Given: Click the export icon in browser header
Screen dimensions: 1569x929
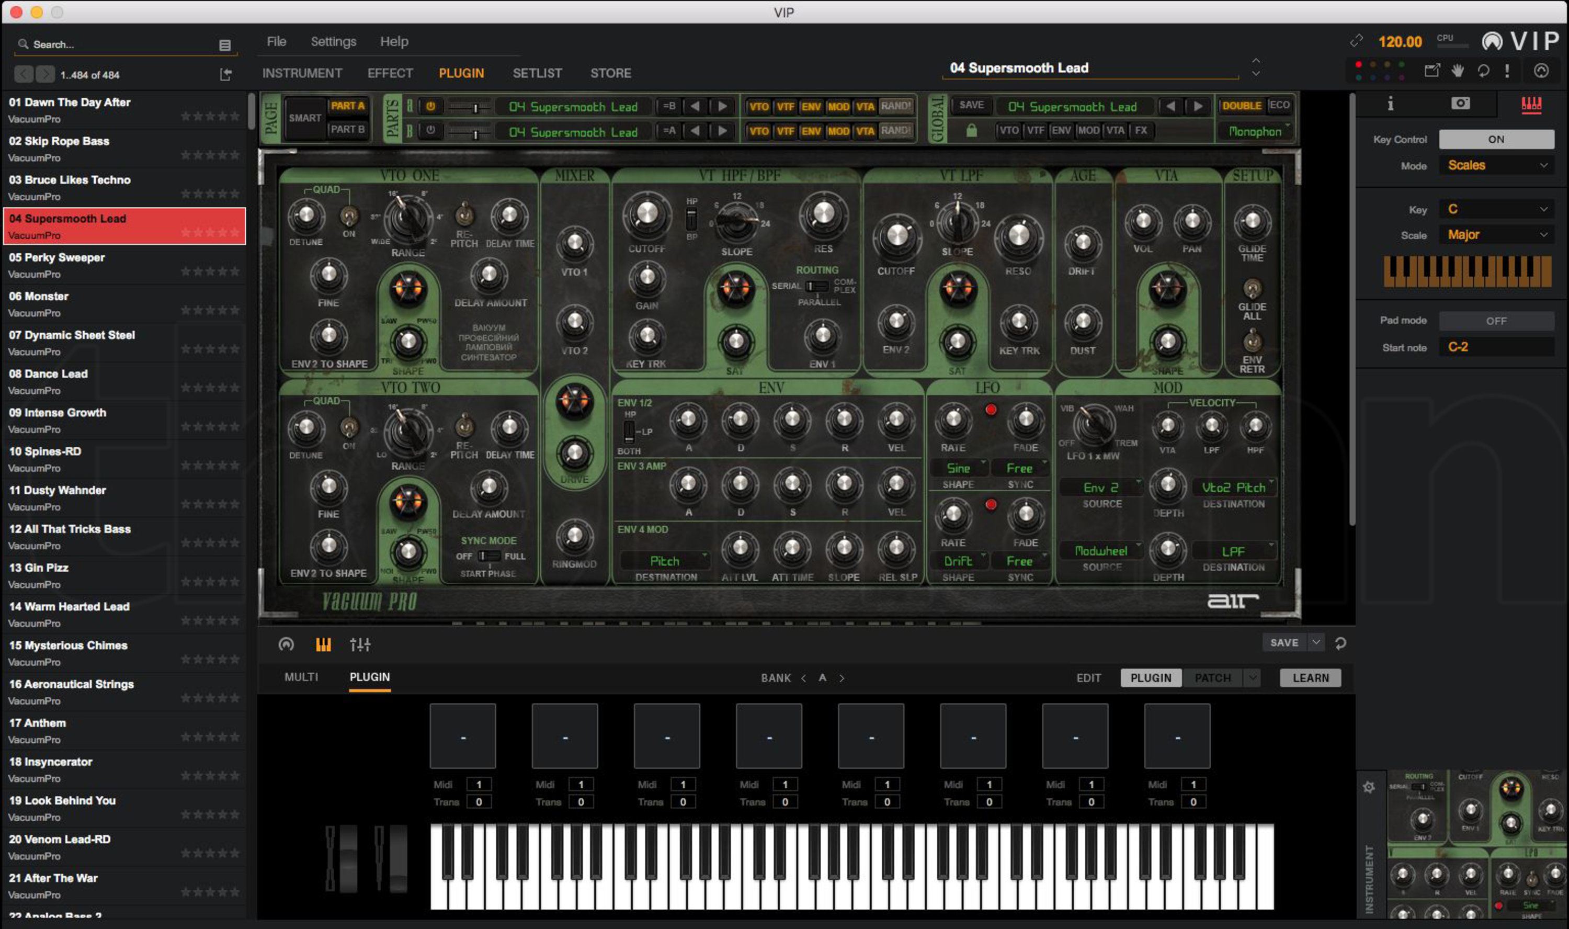Looking at the screenshot, I should (226, 74).
